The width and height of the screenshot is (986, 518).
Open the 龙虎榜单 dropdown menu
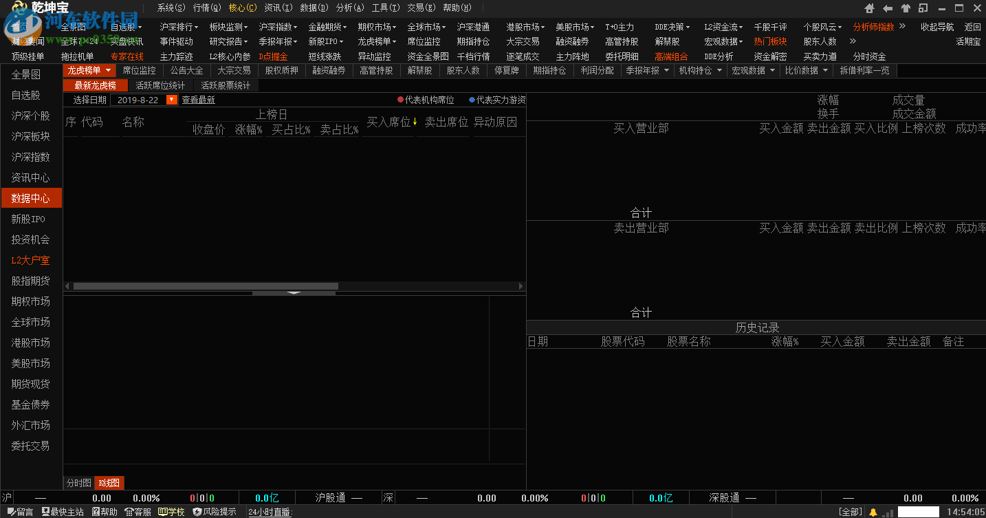(88, 70)
